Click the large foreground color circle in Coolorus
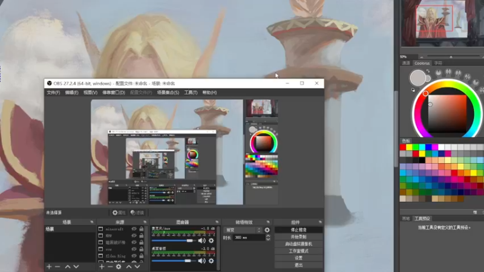 click(x=417, y=78)
